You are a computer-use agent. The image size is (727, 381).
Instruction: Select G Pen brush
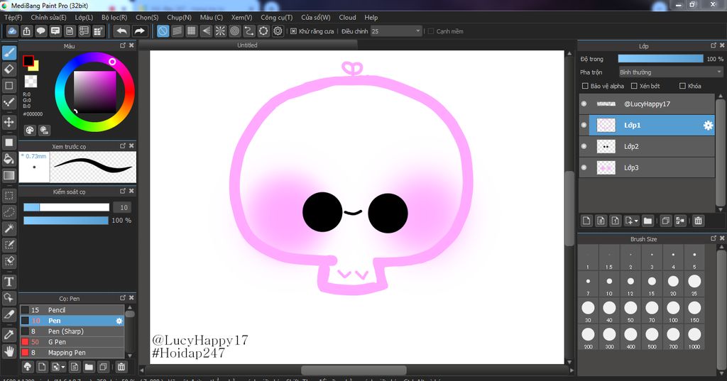(72, 342)
